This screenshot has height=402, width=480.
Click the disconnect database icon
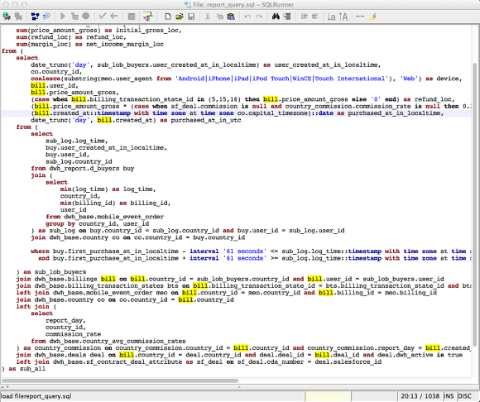coord(19,17)
